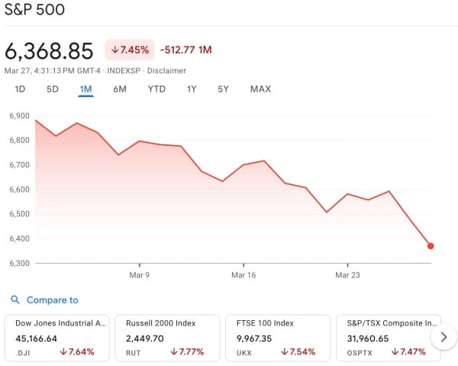Click the Mar 16 date on chart axis
The width and height of the screenshot is (458, 366).
click(x=243, y=274)
